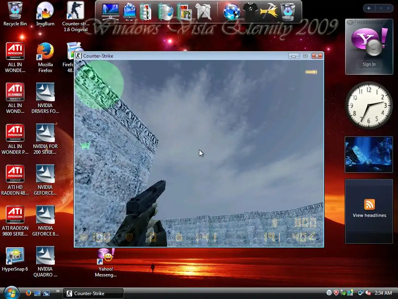Image resolution: width=398 pixels, height=299 pixels.
Task: Open the pictures folder icon in dock
Action: pyautogui.click(x=184, y=11)
